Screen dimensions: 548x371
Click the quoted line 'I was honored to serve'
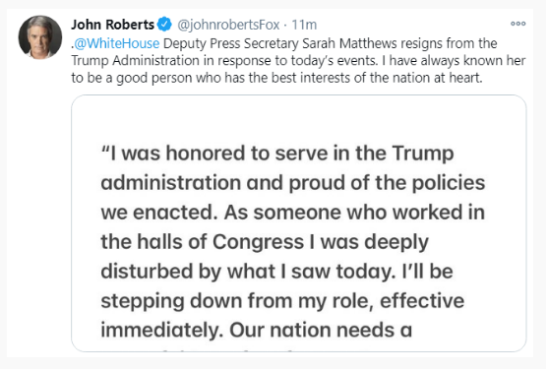277,154
